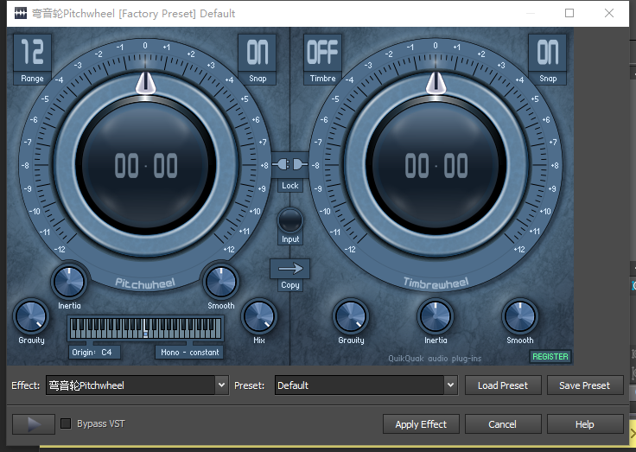Click the Pitchwheel Smooth knob
Viewport: 636px width, 452px height.
[x=220, y=281]
